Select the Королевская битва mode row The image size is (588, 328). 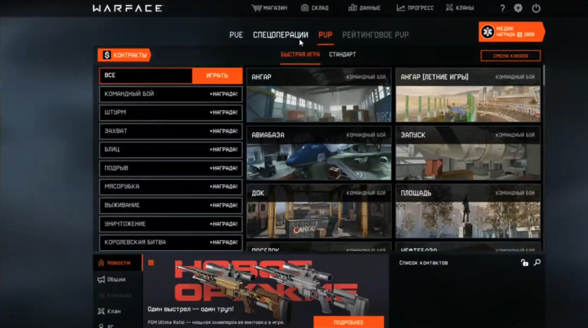[171, 242]
